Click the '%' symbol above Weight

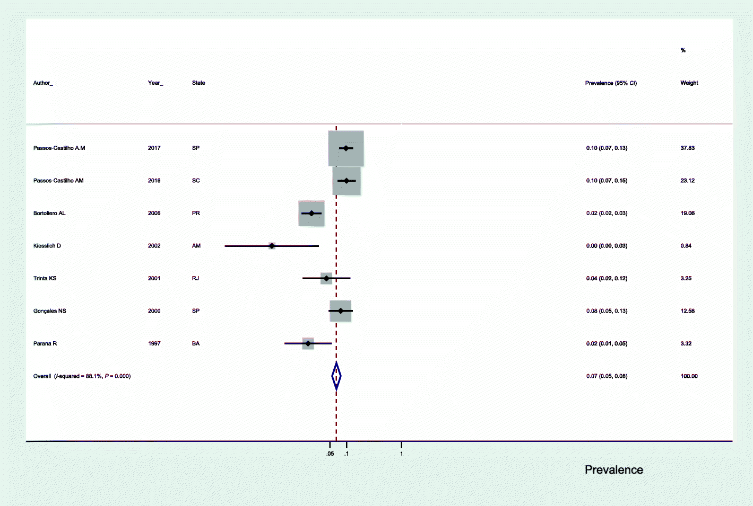[x=683, y=50]
